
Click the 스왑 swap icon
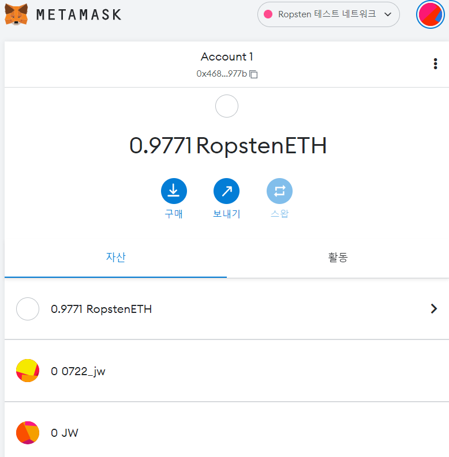pos(279,191)
